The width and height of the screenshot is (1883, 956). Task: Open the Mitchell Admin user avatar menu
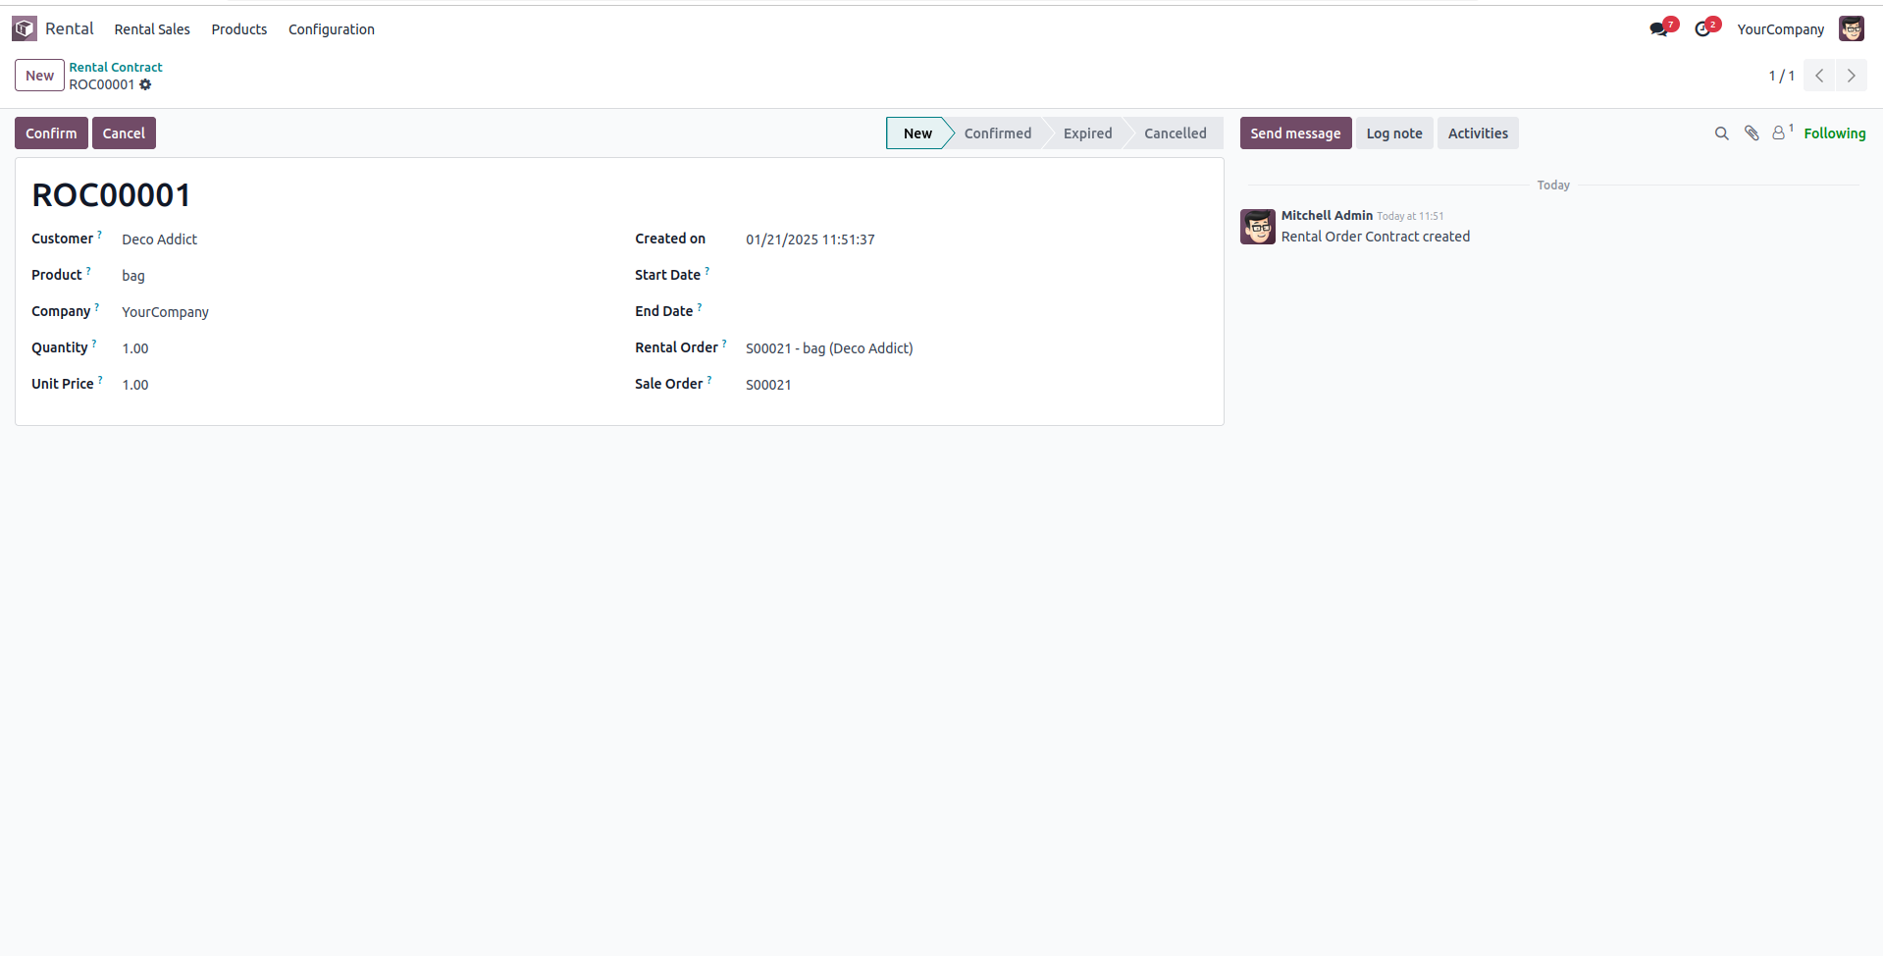[x=1852, y=29]
